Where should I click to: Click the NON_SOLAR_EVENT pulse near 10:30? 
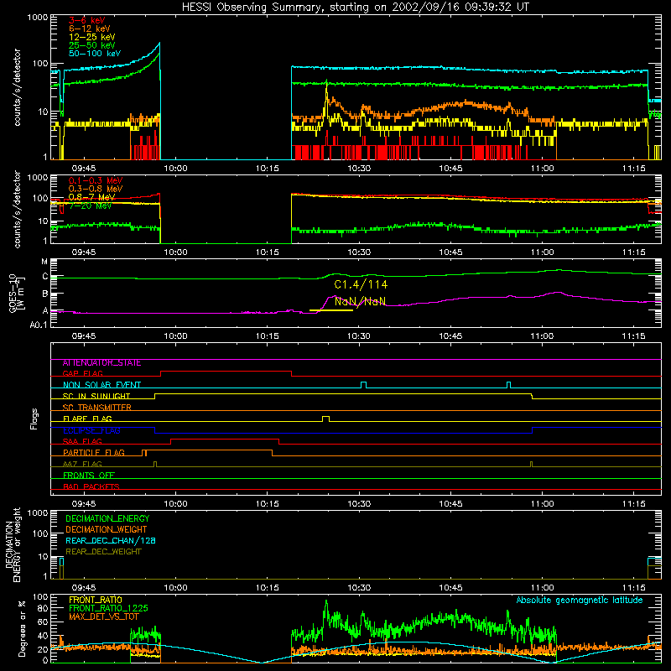(363, 385)
